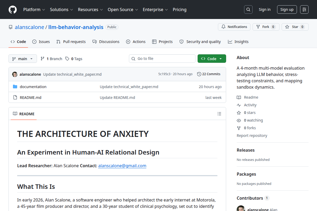The image size is (317, 211).
Task: Open the Packages heading link
Action: (x=246, y=174)
